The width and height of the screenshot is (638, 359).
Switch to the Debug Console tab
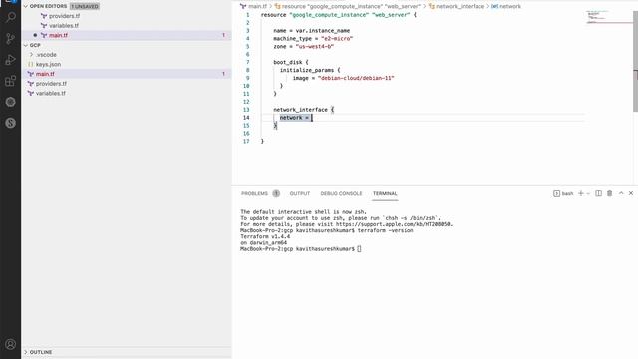(x=341, y=193)
